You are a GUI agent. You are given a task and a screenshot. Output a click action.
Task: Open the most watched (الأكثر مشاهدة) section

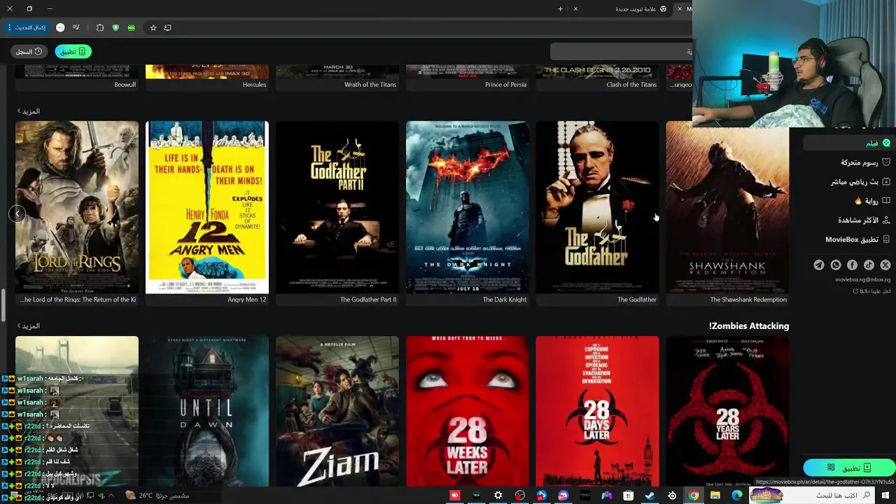point(864,220)
